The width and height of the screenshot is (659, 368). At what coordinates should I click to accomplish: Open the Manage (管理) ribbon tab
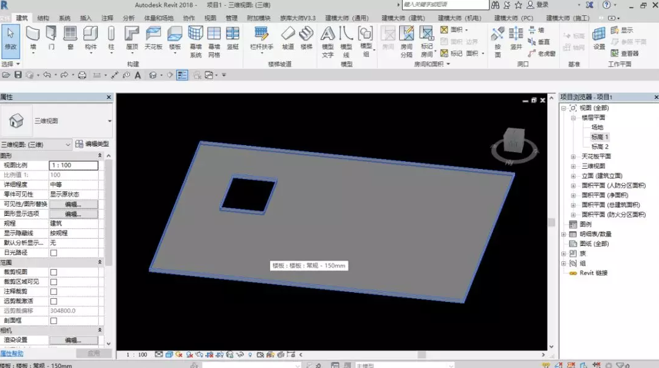click(232, 18)
